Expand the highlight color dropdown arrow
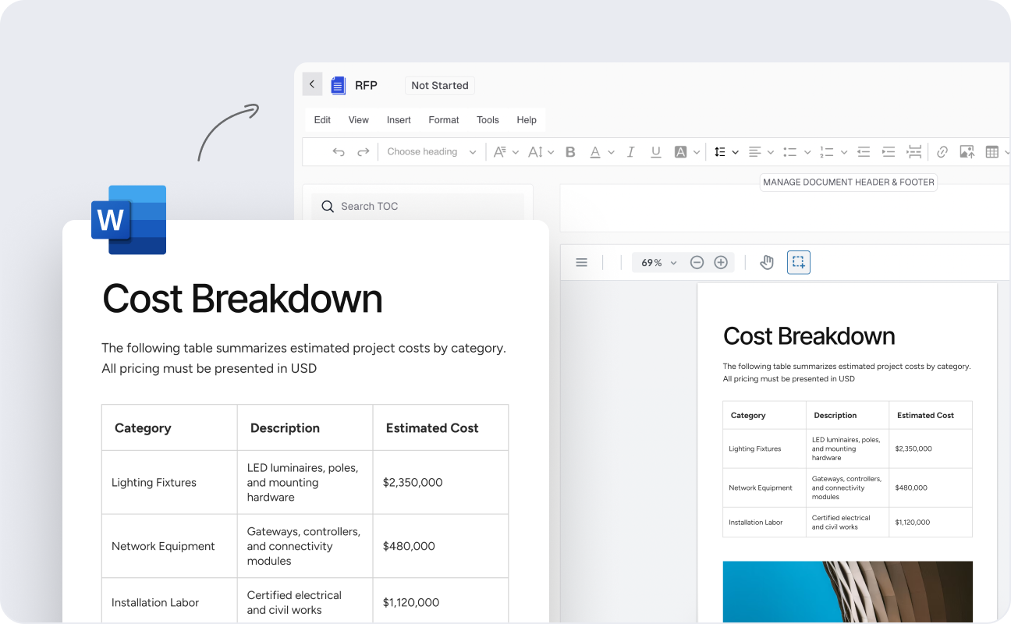 tap(696, 153)
